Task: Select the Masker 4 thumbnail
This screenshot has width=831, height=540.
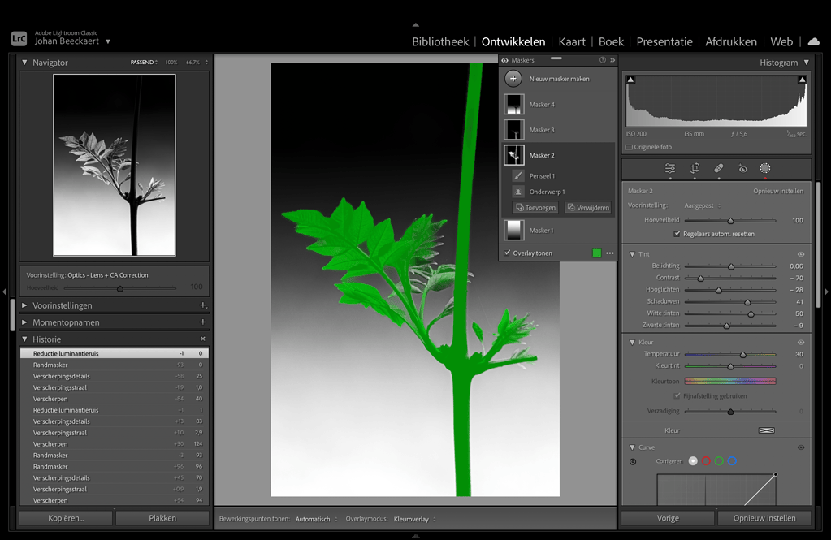Action: pos(514,104)
